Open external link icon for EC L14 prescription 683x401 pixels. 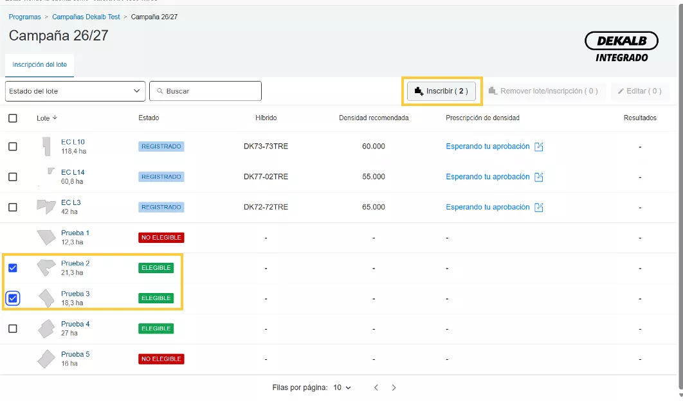click(x=539, y=177)
